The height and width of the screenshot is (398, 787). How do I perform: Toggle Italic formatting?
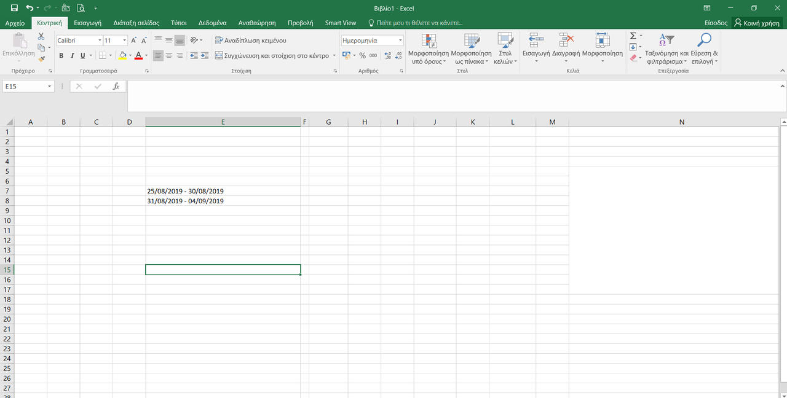tap(71, 55)
